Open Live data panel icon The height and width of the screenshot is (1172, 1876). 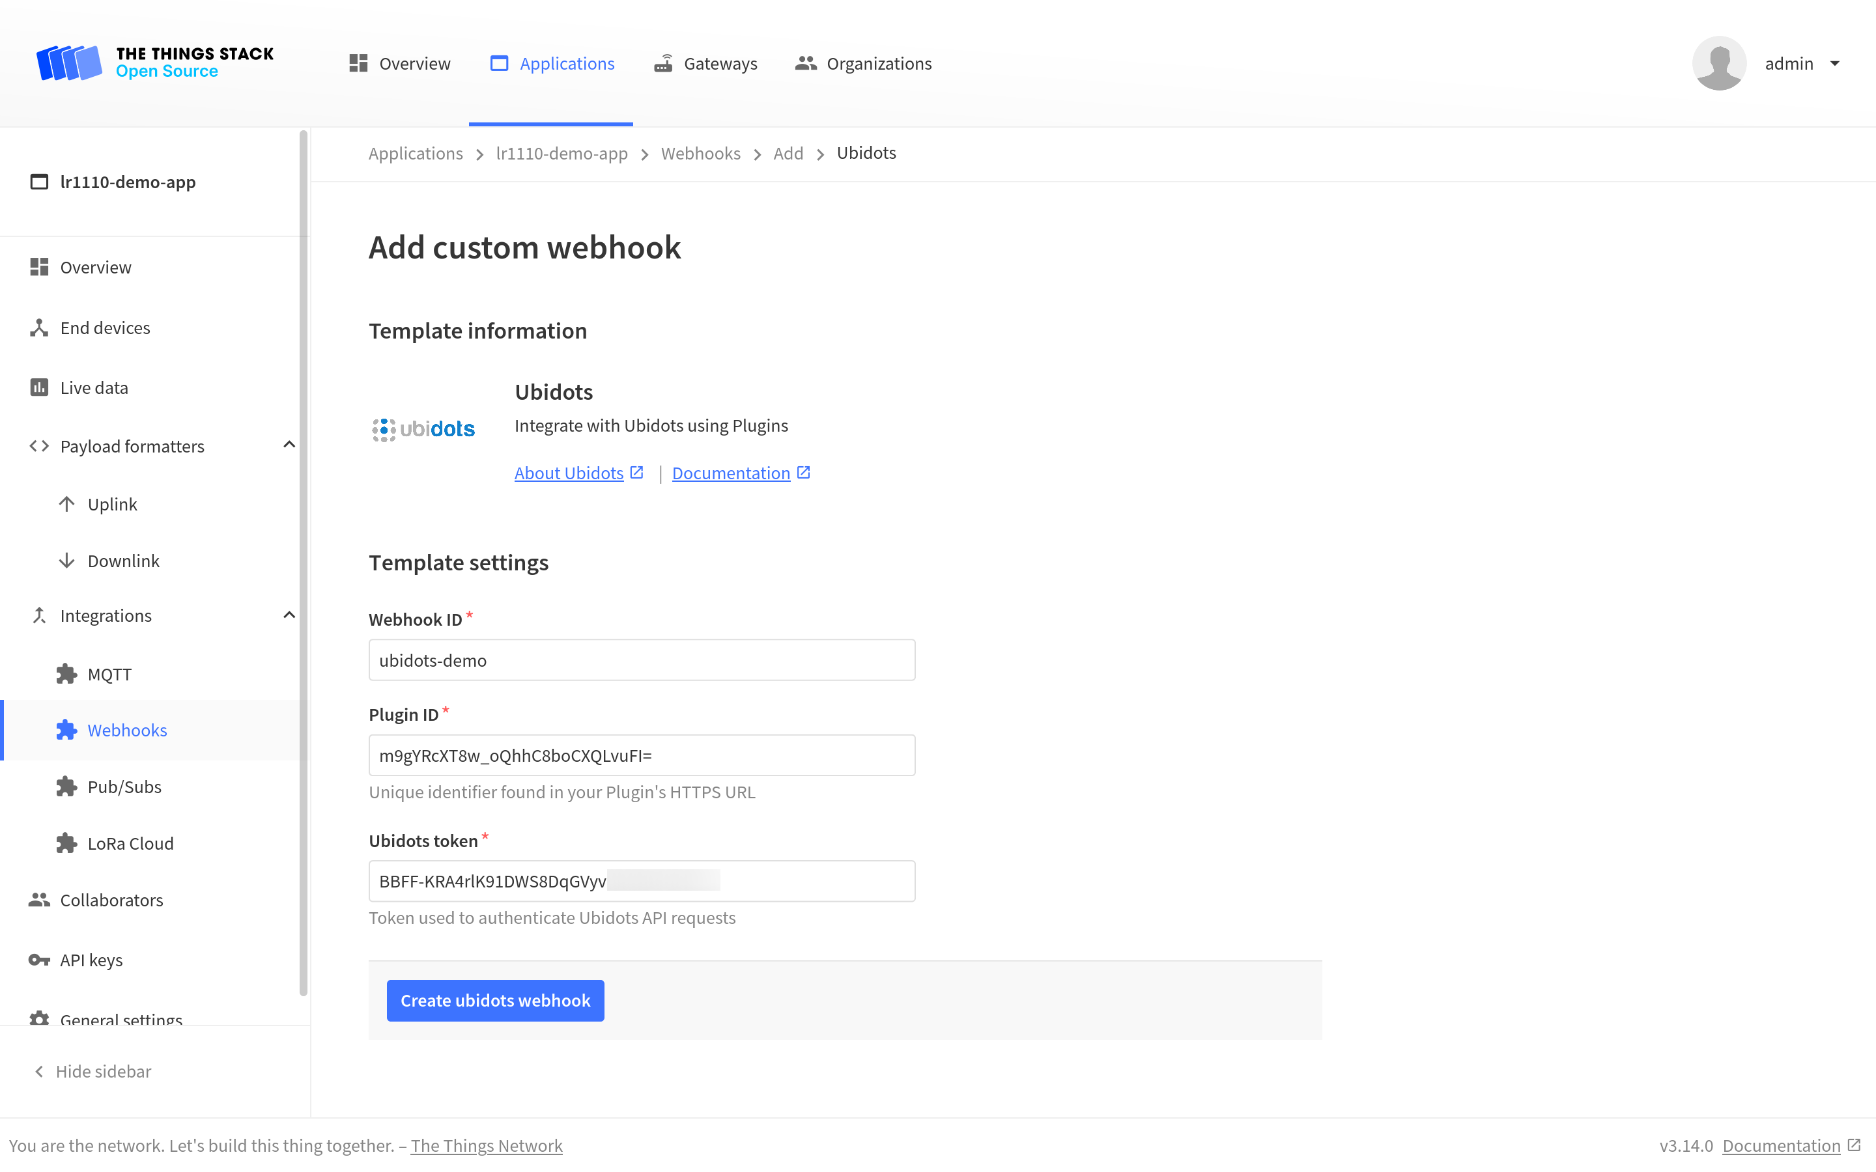[x=39, y=387]
